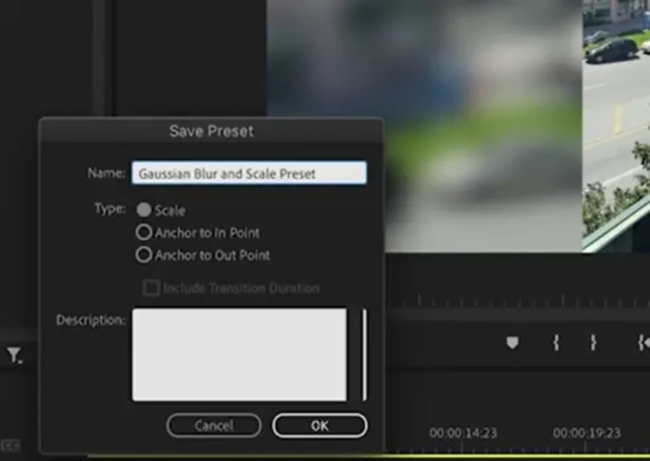
Task: Choose the Anchor to In Point option
Action: [144, 232]
